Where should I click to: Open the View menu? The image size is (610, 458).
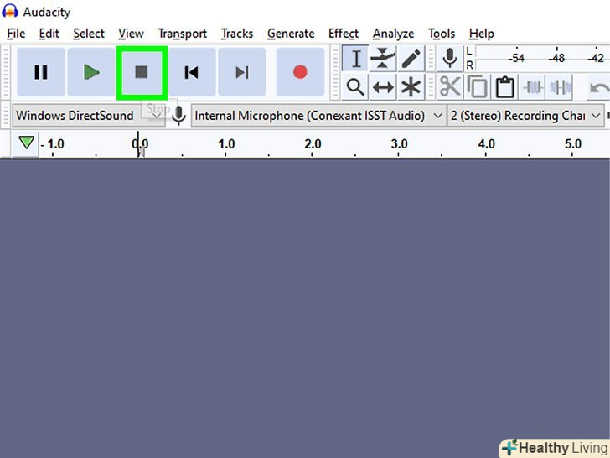(x=131, y=34)
